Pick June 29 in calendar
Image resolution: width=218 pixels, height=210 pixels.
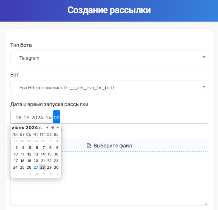[49, 168]
